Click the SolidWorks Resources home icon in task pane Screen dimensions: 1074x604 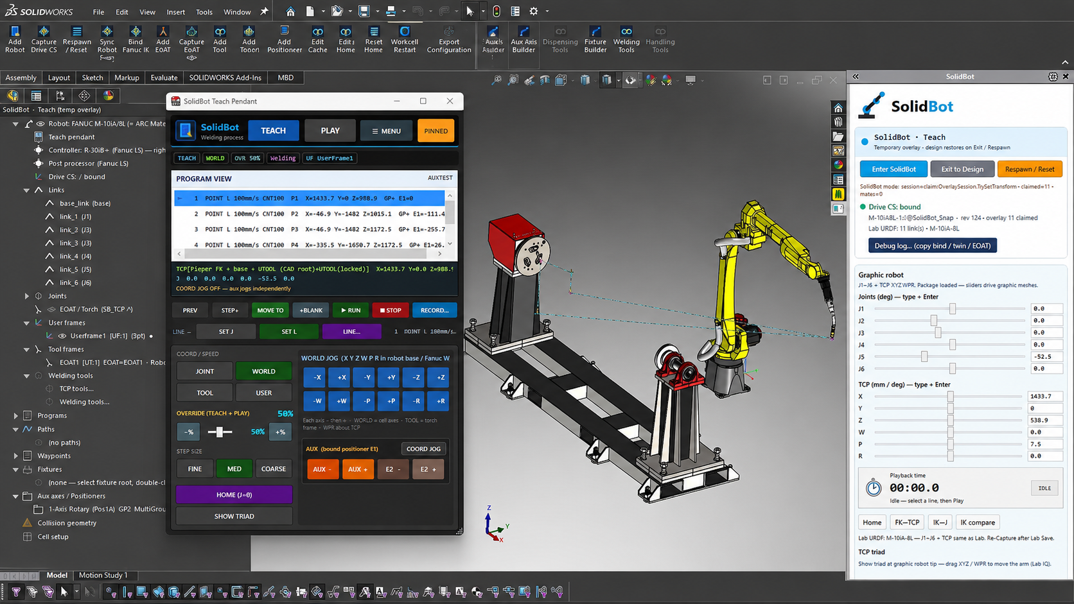click(x=838, y=108)
